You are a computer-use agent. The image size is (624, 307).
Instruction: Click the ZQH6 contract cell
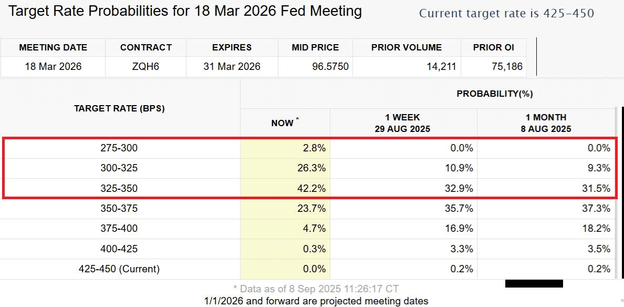point(145,67)
